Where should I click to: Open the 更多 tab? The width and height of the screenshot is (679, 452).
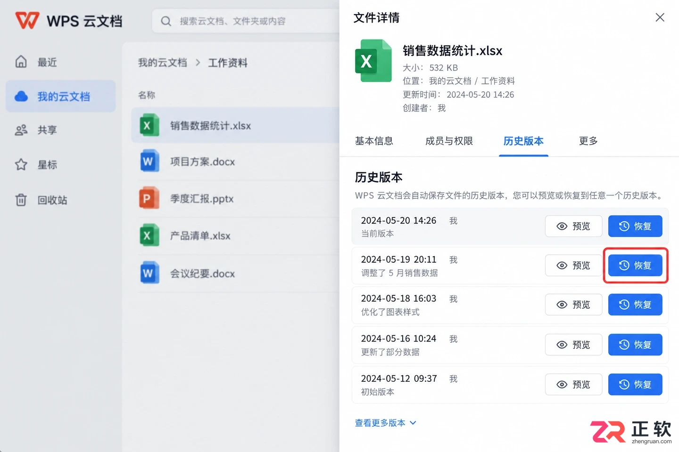[x=588, y=141]
